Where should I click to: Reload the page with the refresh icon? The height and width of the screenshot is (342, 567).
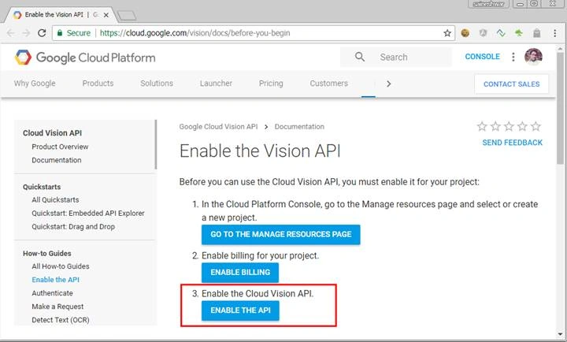42,33
